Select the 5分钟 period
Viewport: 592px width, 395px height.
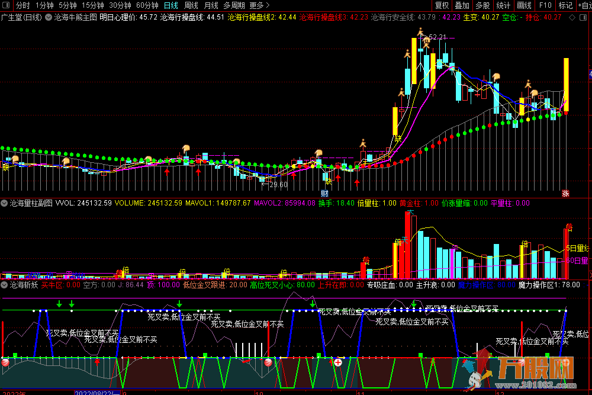coord(67,5)
